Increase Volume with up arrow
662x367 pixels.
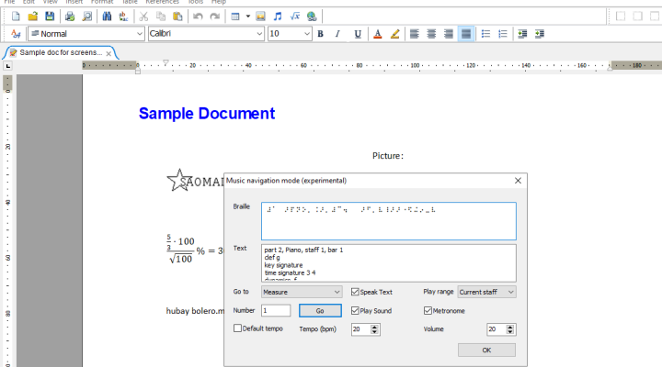(510, 327)
